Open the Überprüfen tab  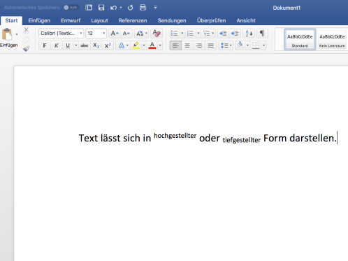click(x=211, y=20)
